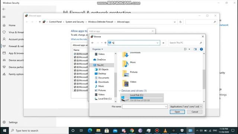The image size is (238, 134).
Task: Toggle sixth @{Microsoft allowed app checkbox
Action: click(75, 70)
